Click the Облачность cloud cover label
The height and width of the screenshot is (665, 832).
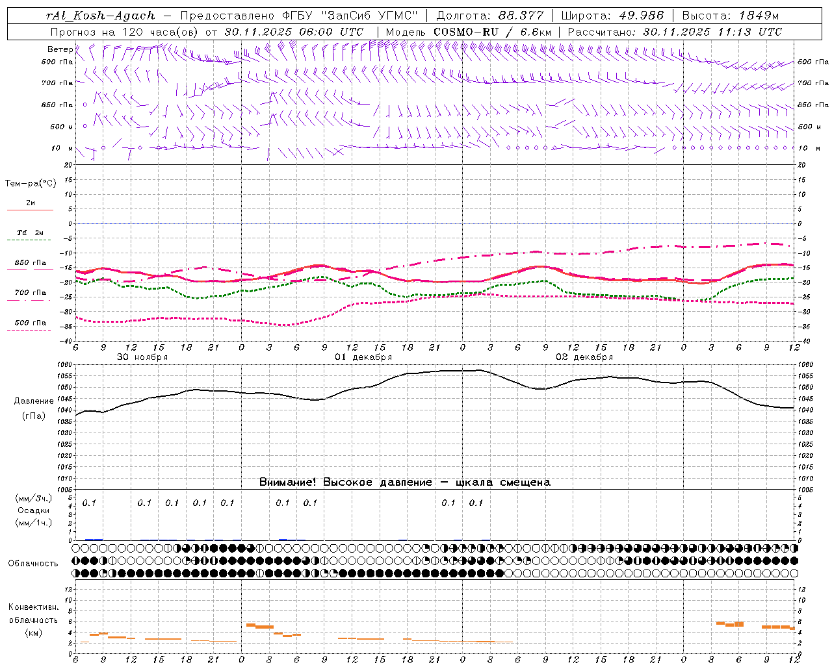coord(33,564)
